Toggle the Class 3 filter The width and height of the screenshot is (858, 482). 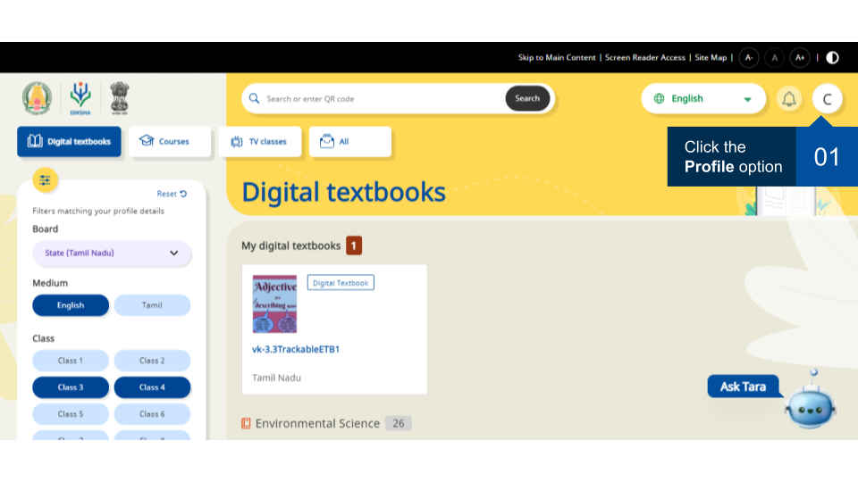tap(71, 387)
